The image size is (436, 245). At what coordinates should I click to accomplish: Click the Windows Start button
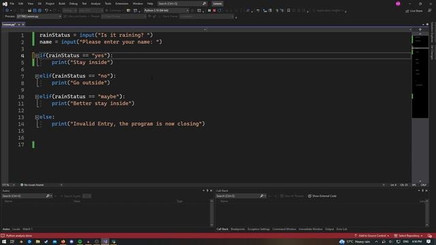tap(4, 242)
